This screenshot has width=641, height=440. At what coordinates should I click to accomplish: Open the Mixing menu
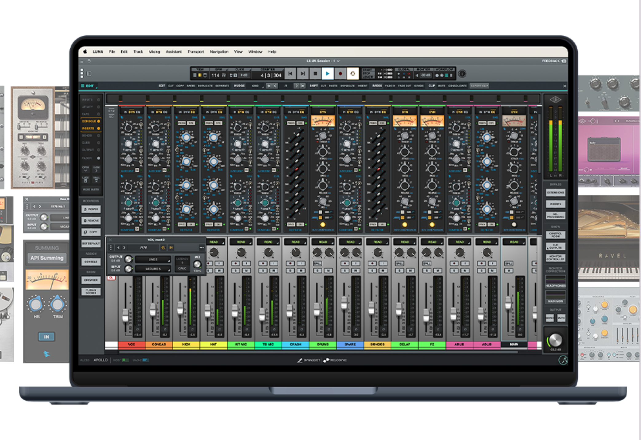(x=154, y=52)
